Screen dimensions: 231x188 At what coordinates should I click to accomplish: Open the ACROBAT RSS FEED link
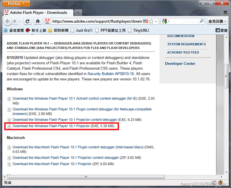[183, 52]
